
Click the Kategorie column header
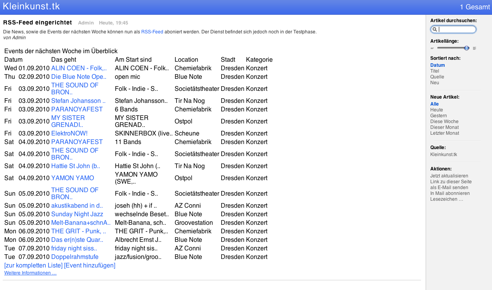point(259,59)
